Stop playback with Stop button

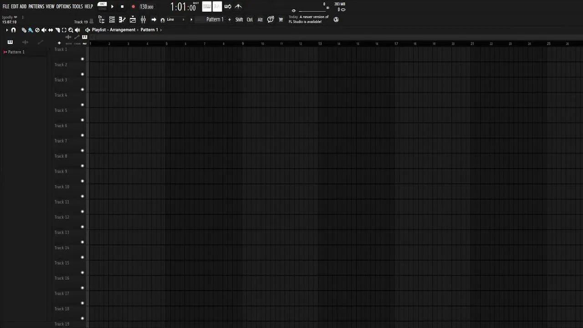[x=122, y=6]
